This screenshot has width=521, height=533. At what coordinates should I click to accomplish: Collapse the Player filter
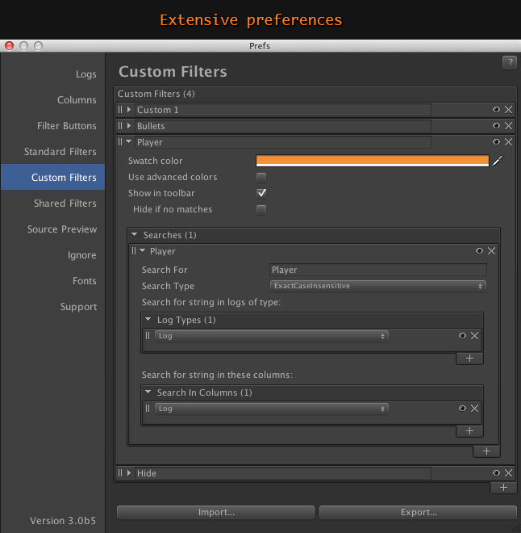(x=129, y=142)
